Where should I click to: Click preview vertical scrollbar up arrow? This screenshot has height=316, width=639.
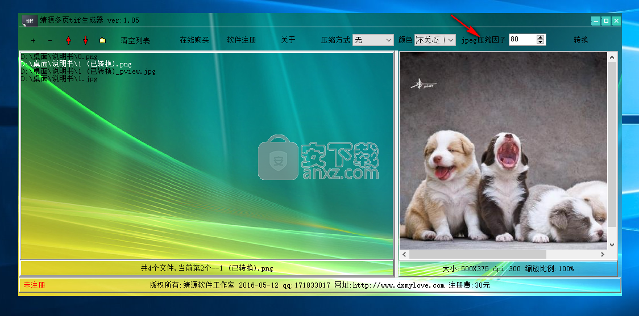click(x=612, y=58)
